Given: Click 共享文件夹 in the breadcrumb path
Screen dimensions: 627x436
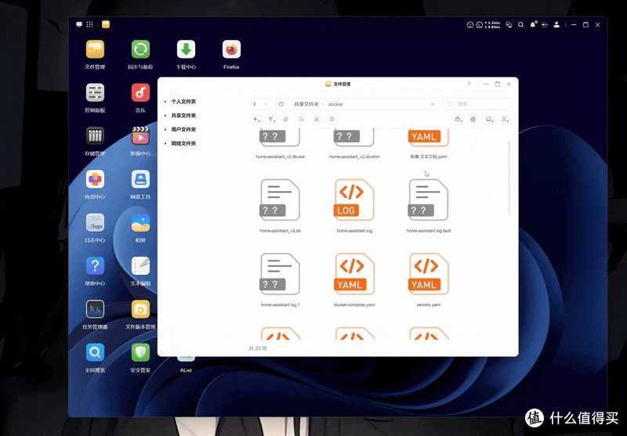Looking at the screenshot, I should [x=306, y=104].
